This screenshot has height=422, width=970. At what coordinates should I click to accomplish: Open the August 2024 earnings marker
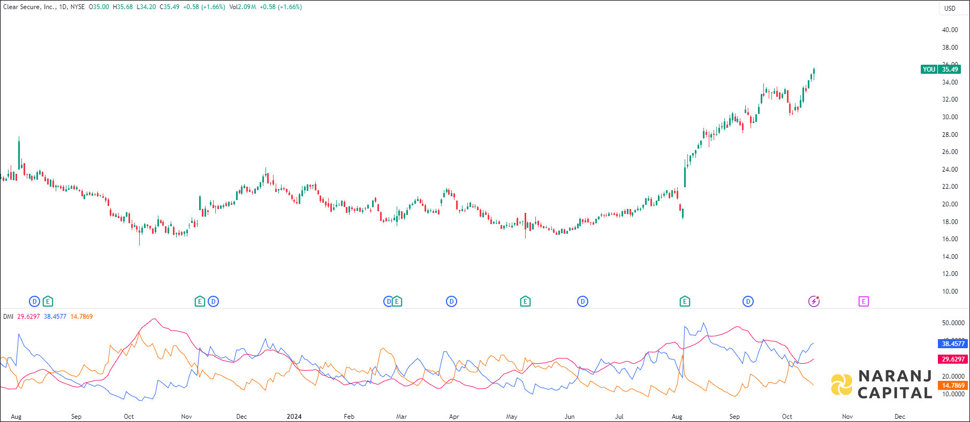[x=685, y=302]
